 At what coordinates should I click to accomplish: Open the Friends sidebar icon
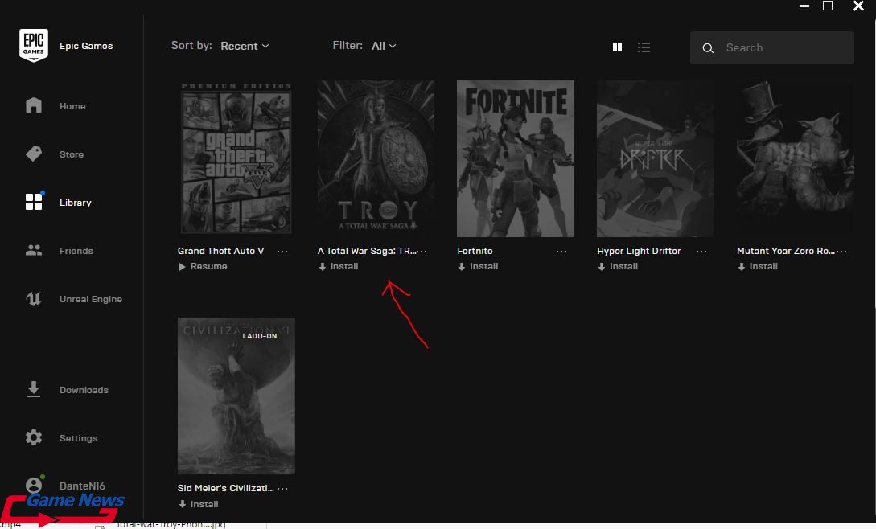coord(34,251)
